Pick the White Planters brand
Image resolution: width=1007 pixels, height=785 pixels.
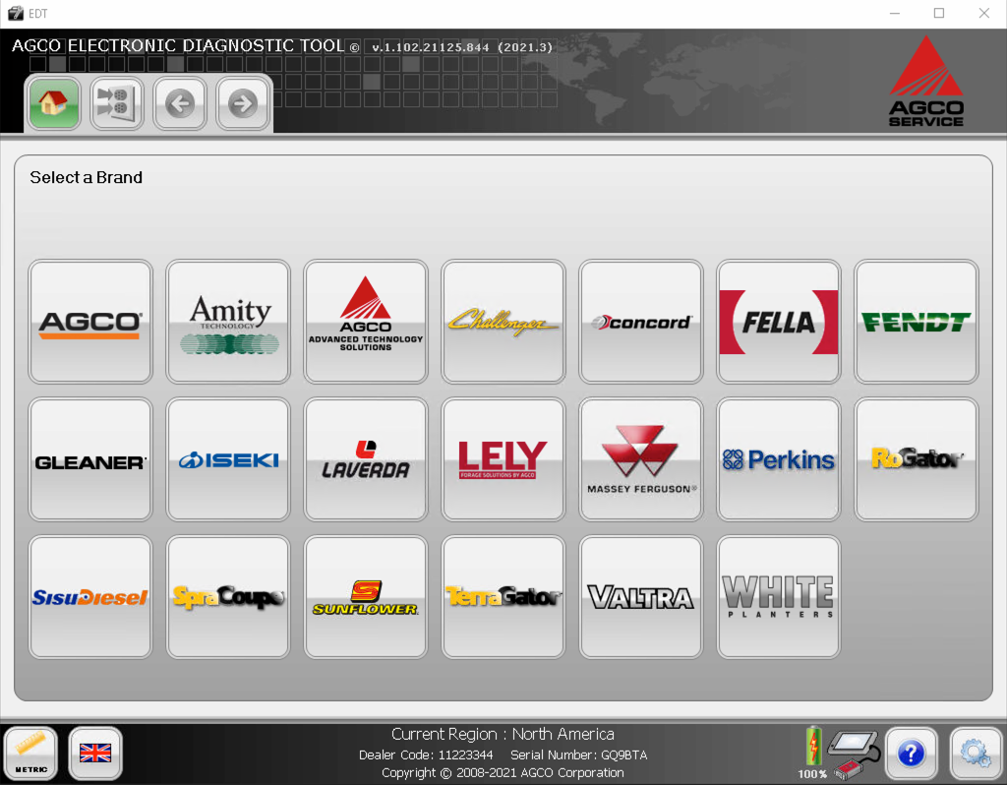[x=778, y=596]
